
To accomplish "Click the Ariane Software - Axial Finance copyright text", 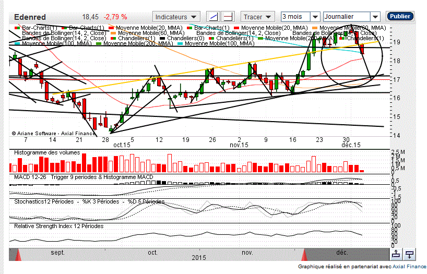I will point(54,134).
